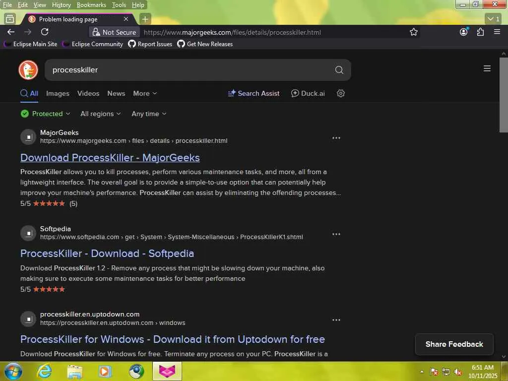Image resolution: width=508 pixels, height=381 pixels.
Task: Click the forward navigation arrow
Action: click(x=28, y=32)
